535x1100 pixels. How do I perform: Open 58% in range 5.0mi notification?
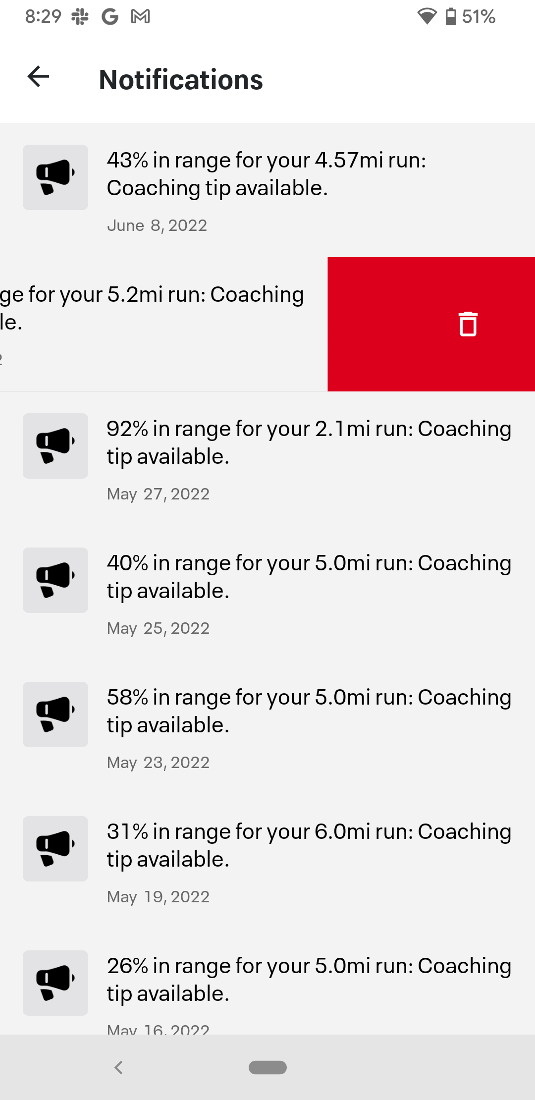[309, 711]
